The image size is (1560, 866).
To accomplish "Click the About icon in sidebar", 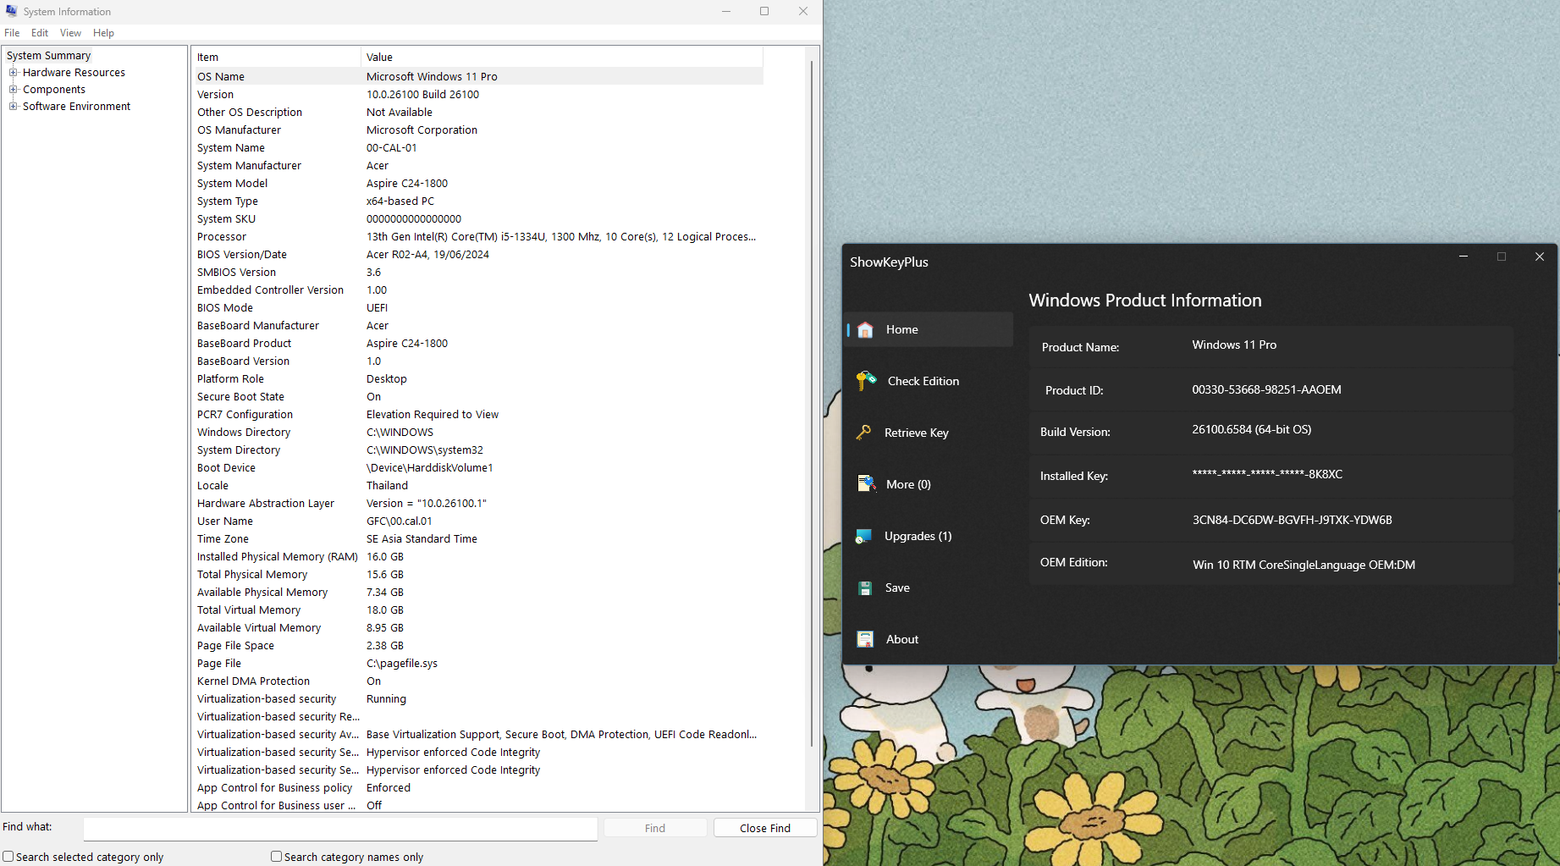I will pos(865,640).
